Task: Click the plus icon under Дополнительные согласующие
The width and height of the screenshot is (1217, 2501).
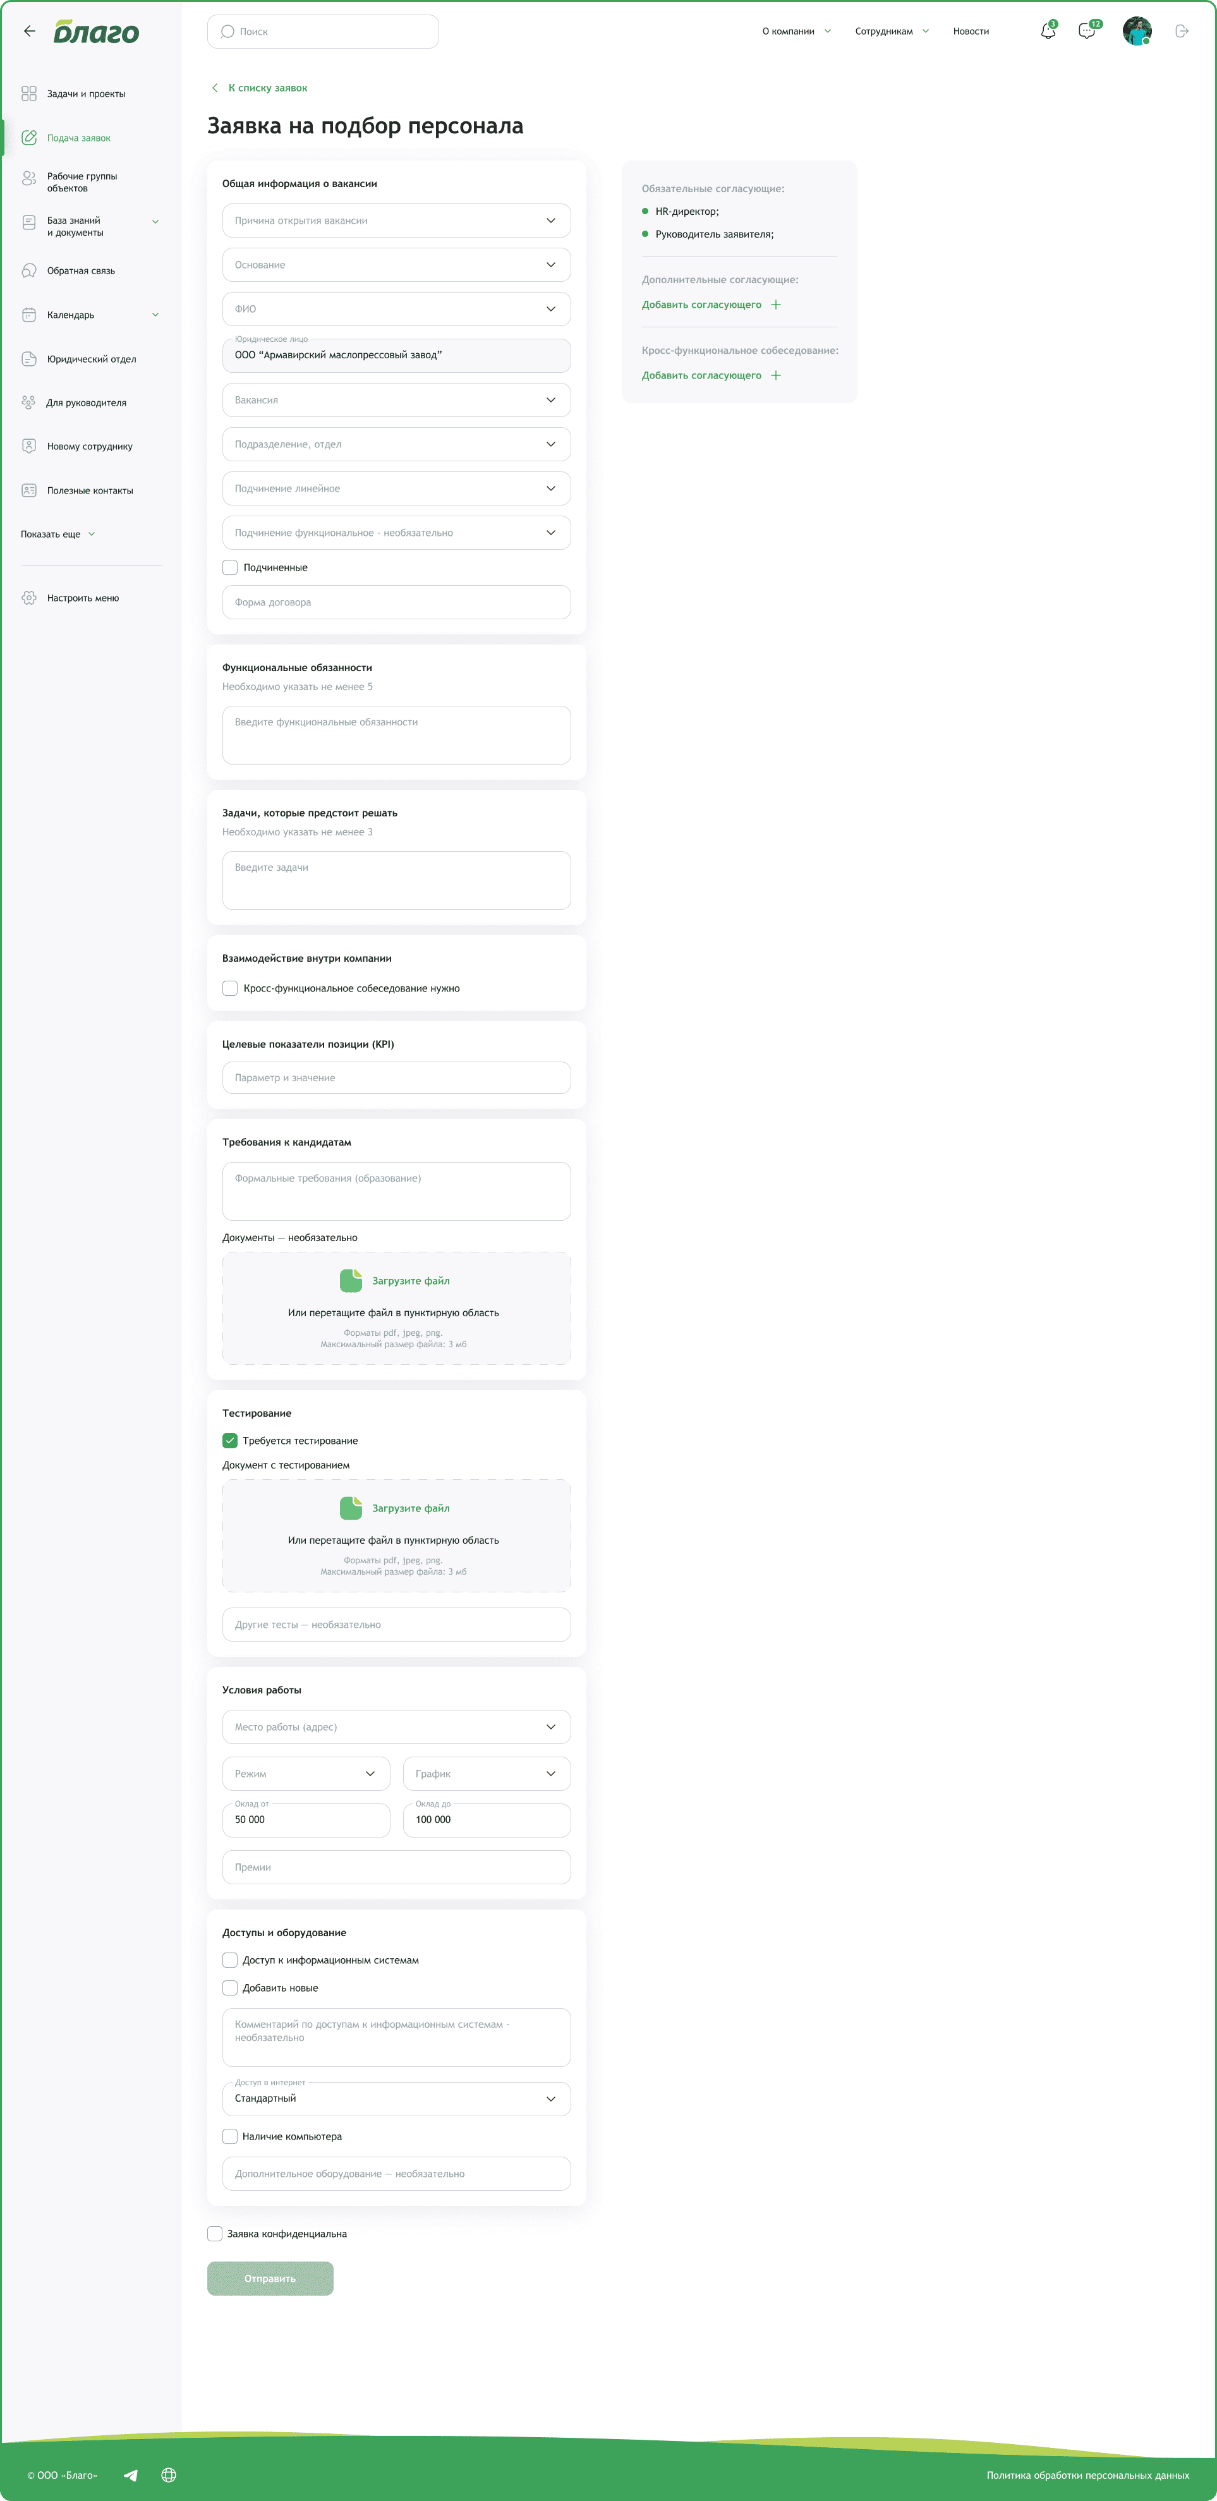Action: coord(775,305)
